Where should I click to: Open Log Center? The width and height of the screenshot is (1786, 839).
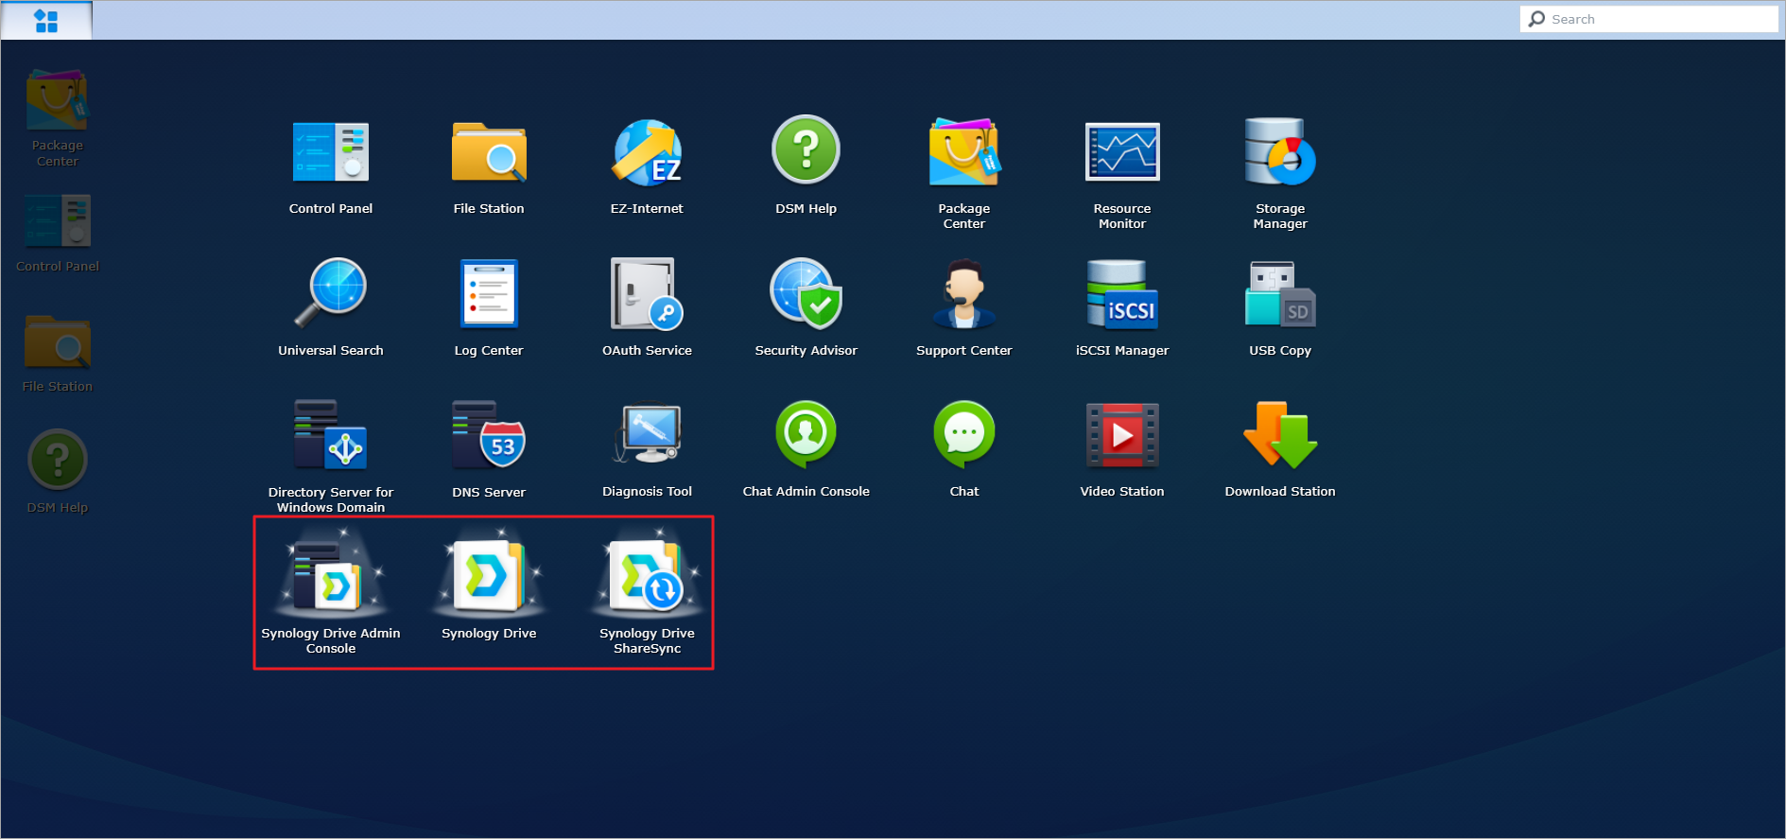[489, 296]
